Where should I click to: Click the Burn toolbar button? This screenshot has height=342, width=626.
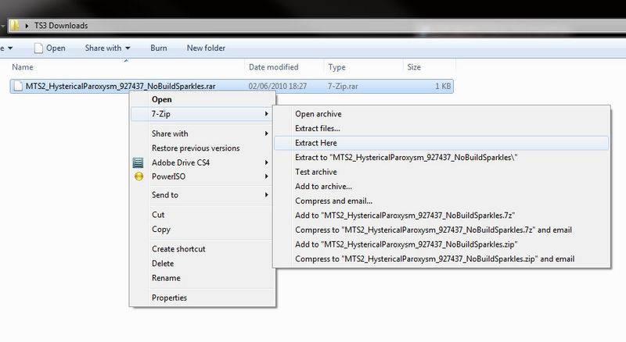tap(159, 48)
